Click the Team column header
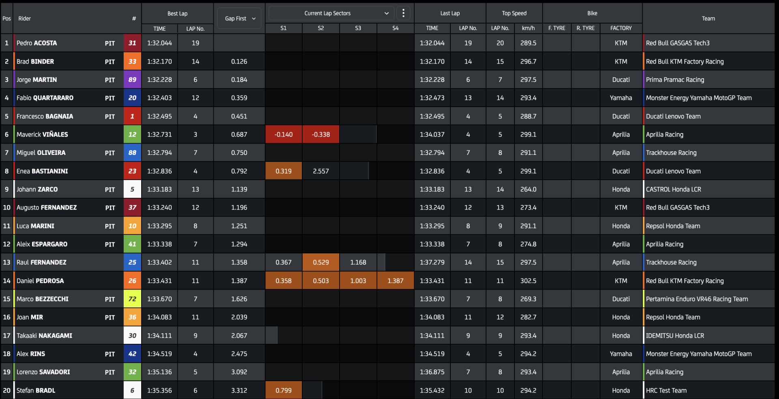Image resolution: width=779 pixels, height=399 pixels. point(708,19)
